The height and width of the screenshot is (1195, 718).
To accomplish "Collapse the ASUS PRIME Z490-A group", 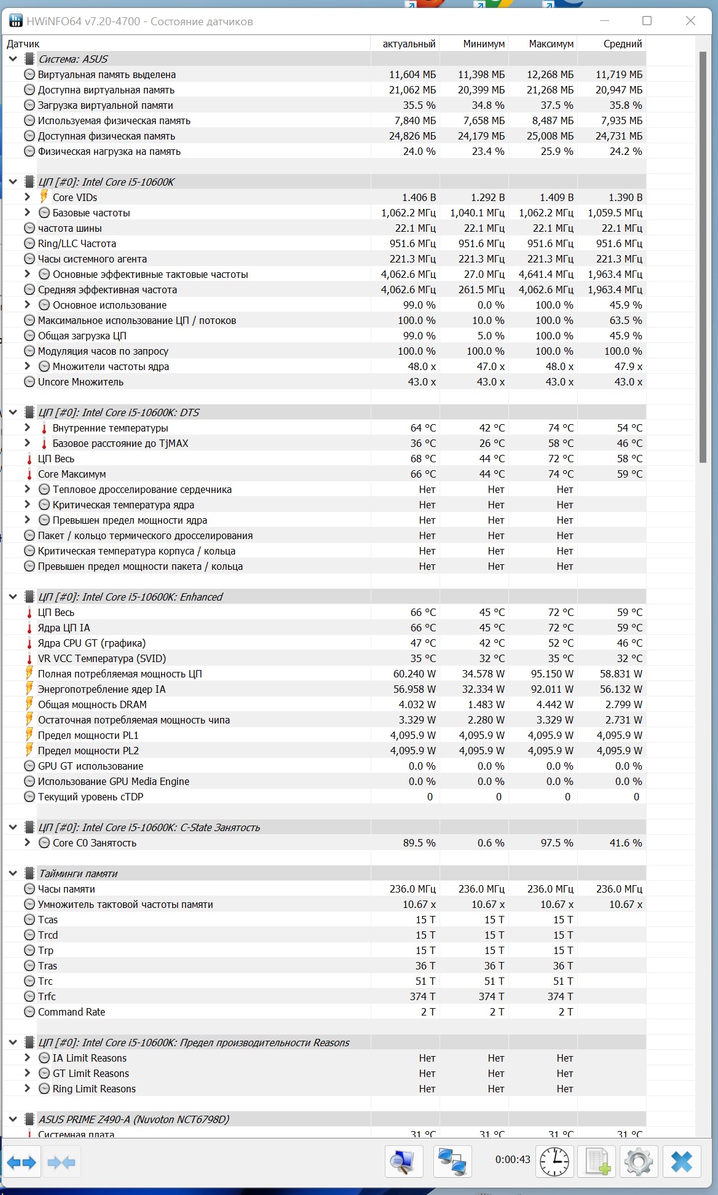I will tap(13, 1119).
